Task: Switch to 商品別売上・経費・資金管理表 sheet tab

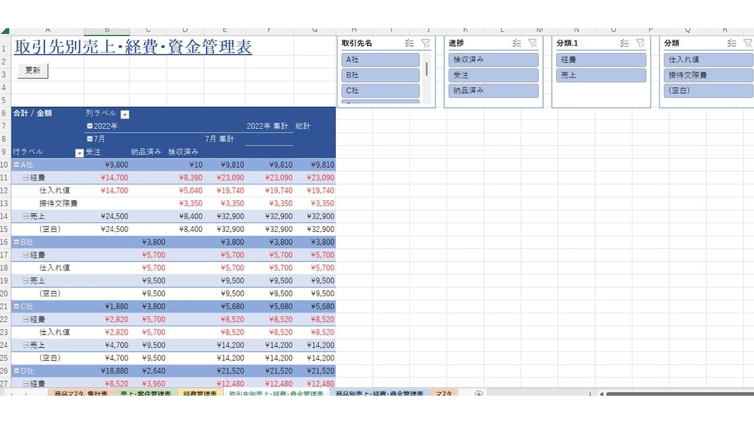Action: point(379,393)
